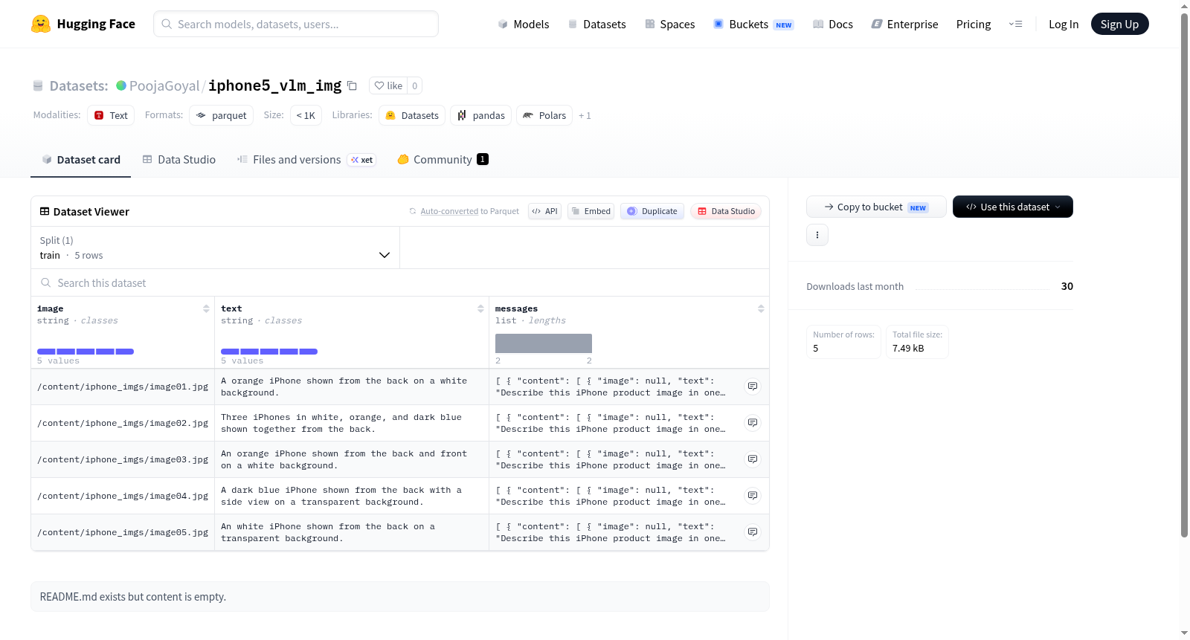
Task: Filter by Text modality tag
Action: click(x=111, y=115)
